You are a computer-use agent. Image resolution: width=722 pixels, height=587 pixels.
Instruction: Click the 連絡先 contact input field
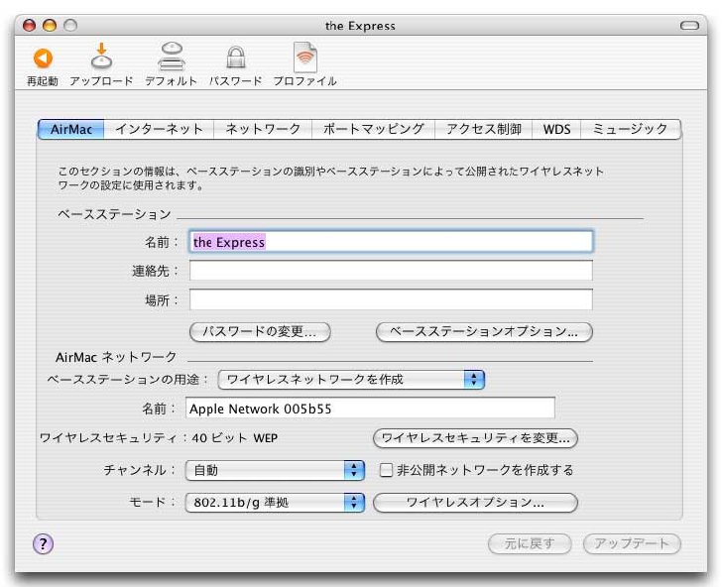tap(391, 271)
